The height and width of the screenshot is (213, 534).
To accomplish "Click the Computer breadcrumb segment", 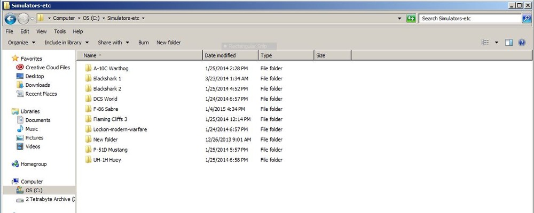I will tap(64, 18).
